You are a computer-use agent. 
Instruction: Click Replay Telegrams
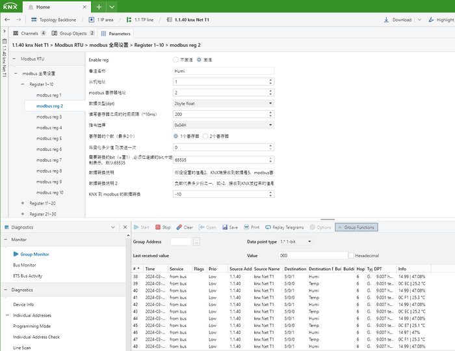point(285,227)
